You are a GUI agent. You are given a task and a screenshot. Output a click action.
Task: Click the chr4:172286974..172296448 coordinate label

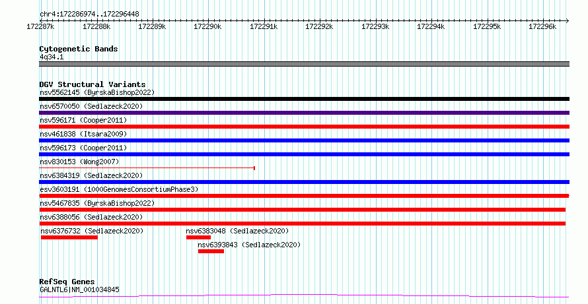tap(89, 14)
